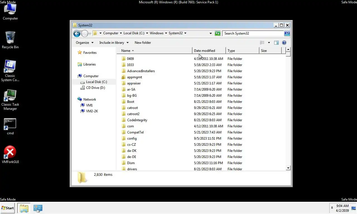Expand the arrow after Local Disk (C:) breadcrumb
357x214 pixels.
[x=147, y=33]
